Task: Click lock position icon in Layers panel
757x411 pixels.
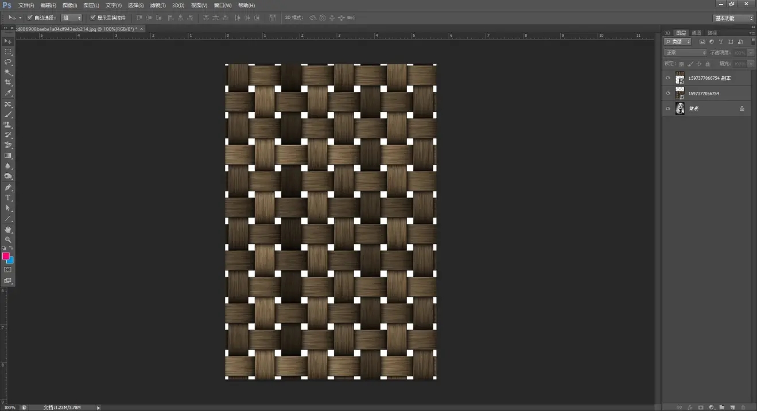Action: click(x=699, y=64)
